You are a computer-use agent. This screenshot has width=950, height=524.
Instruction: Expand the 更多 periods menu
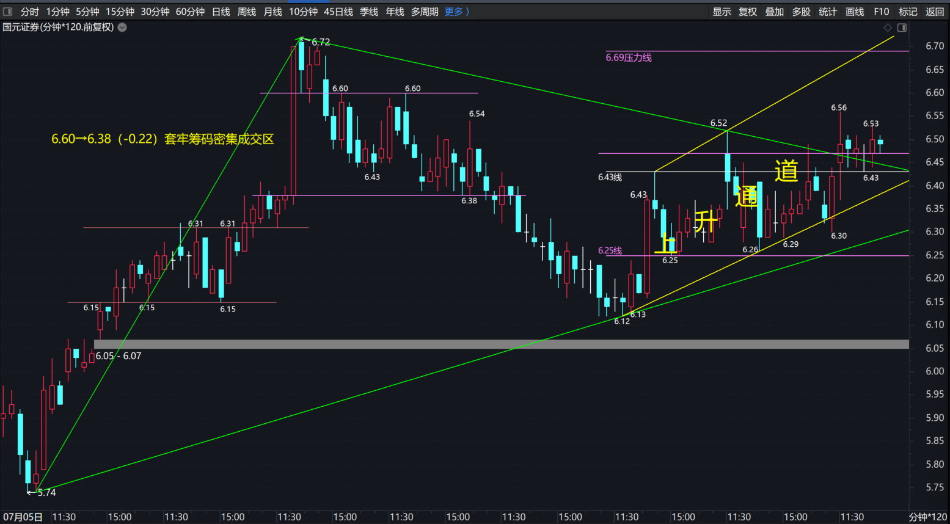457,12
